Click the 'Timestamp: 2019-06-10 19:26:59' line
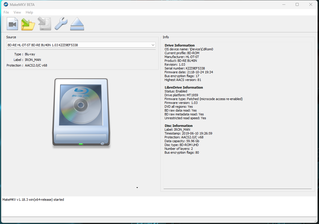The height and width of the screenshot is (224, 319). tap(188, 134)
